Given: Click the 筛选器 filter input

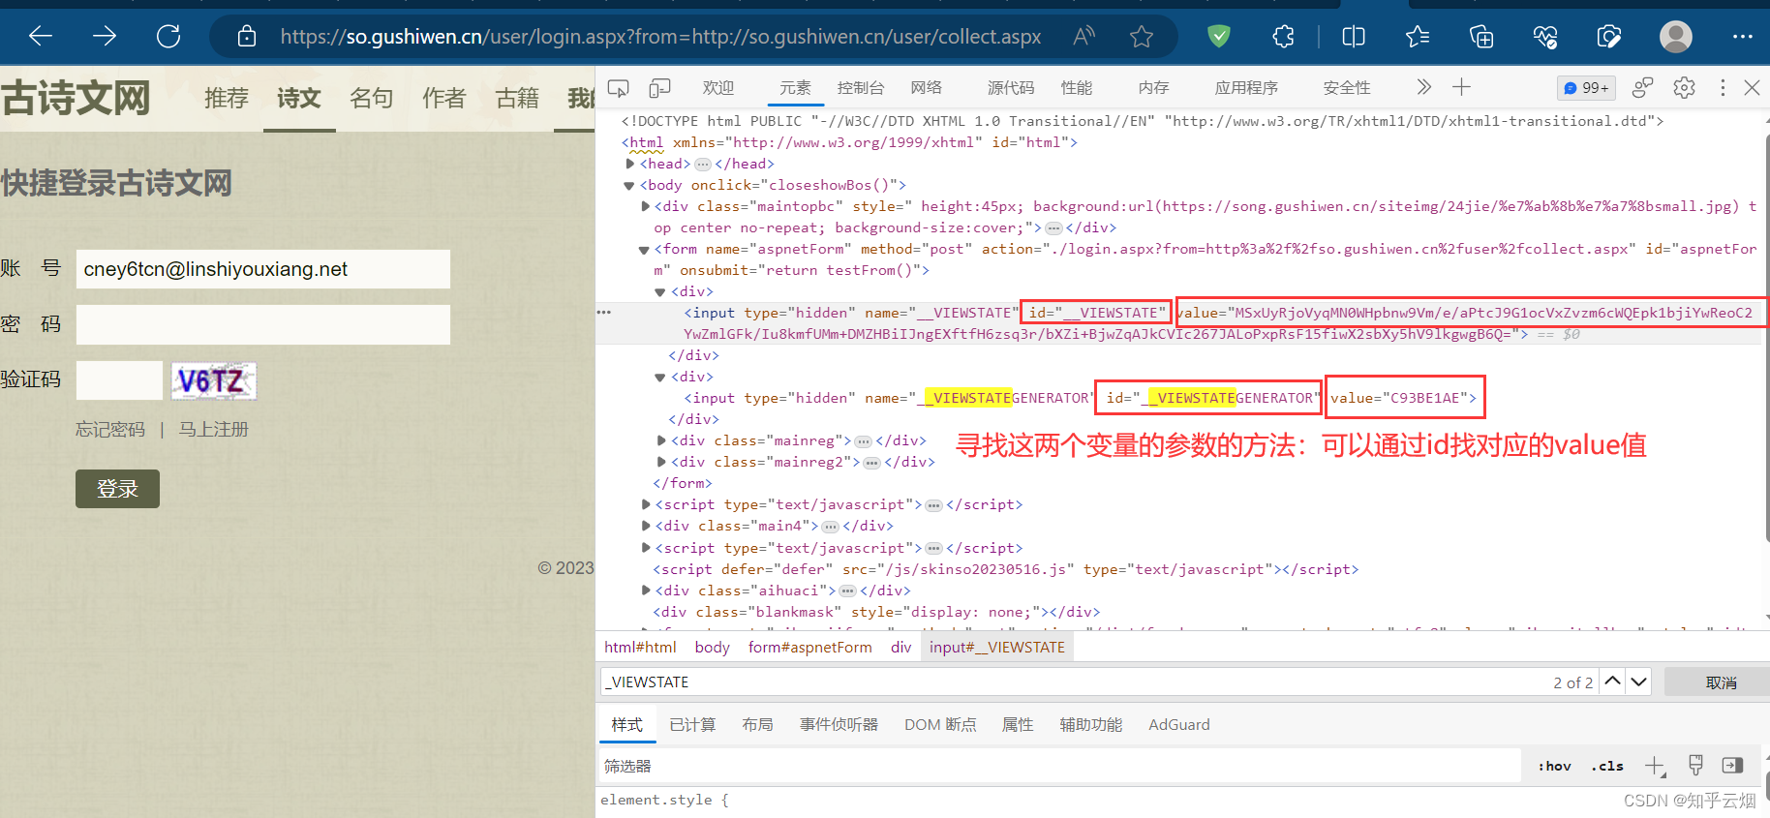Looking at the screenshot, I should 1060,766.
